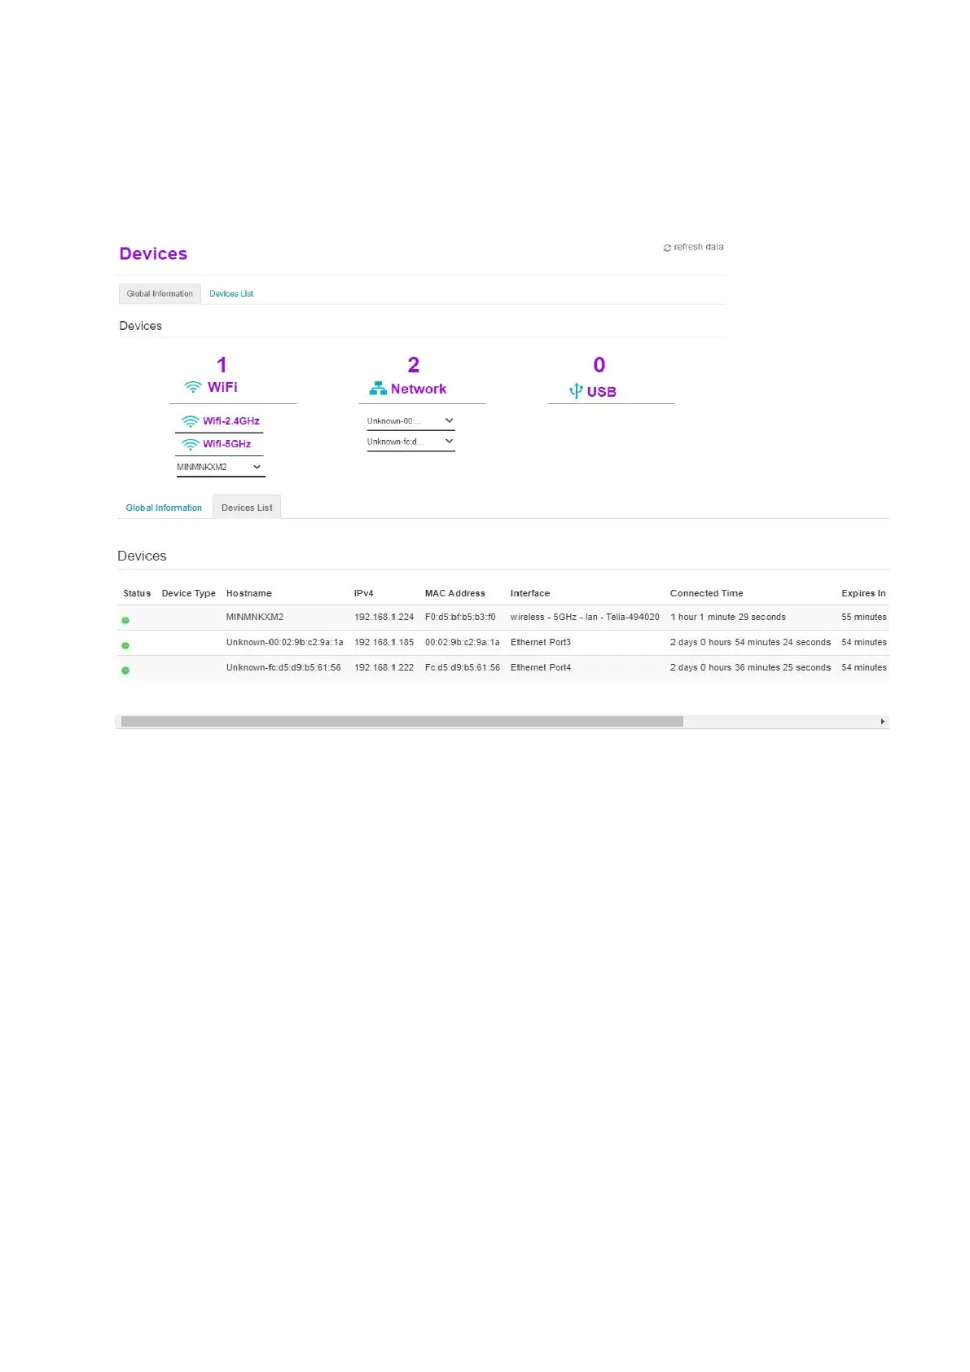The image size is (970, 1372).
Task: Click IP address 192.168.1.222
Action: click(x=384, y=667)
